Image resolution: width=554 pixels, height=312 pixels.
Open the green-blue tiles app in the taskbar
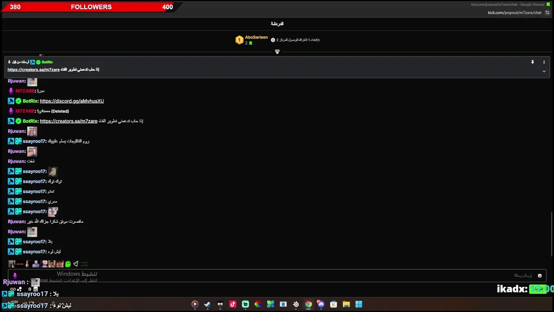pyautogui.click(x=271, y=304)
